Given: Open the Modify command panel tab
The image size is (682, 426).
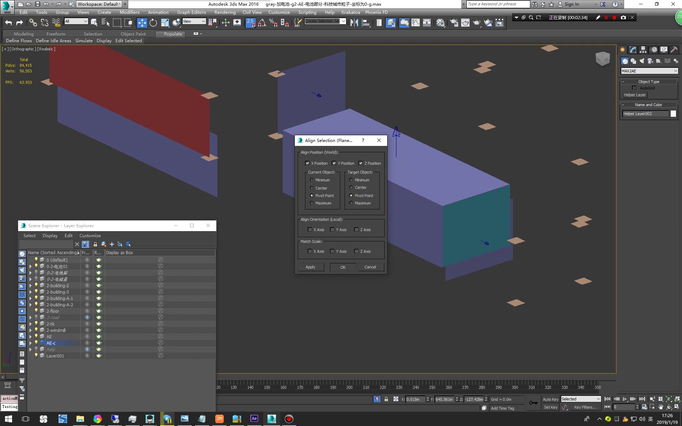Looking at the screenshot, I should click(x=633, y=50).
